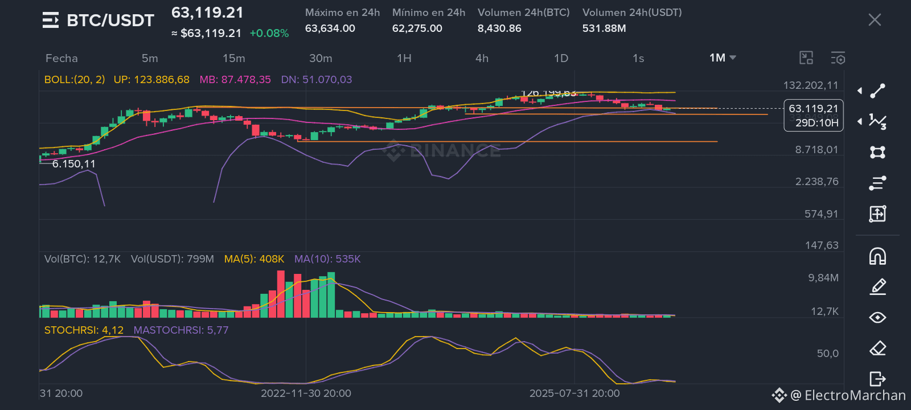The image size is (911, 410).
Task: Click the 132.202,11 price axis label
Action: coord(811,85)
